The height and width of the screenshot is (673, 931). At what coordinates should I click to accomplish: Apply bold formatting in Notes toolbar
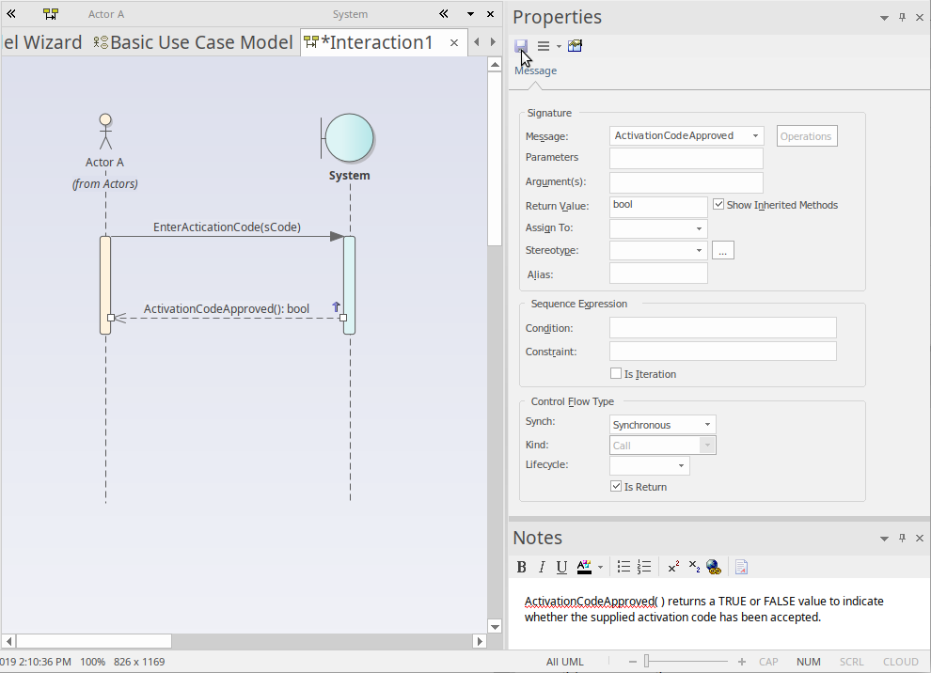point(522,567)
